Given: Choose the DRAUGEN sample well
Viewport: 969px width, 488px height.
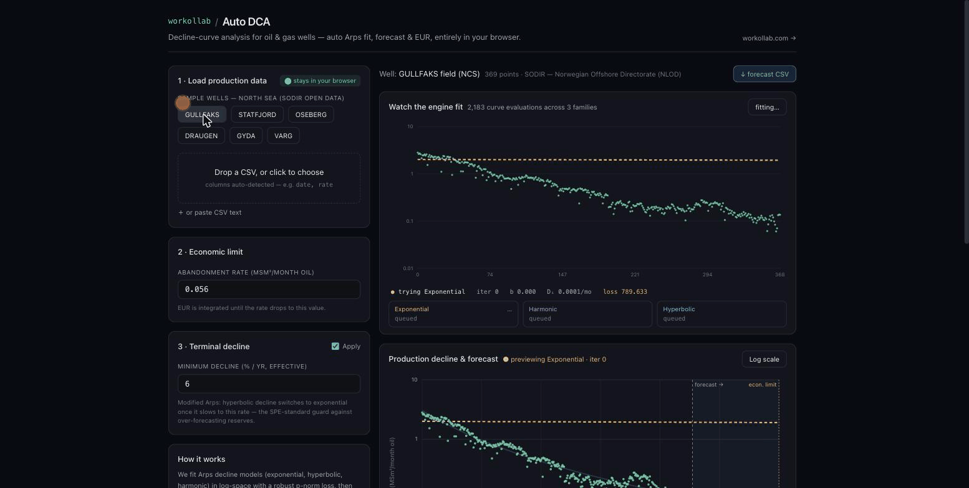Looking at the screenshot, I should tap(201, 136).
